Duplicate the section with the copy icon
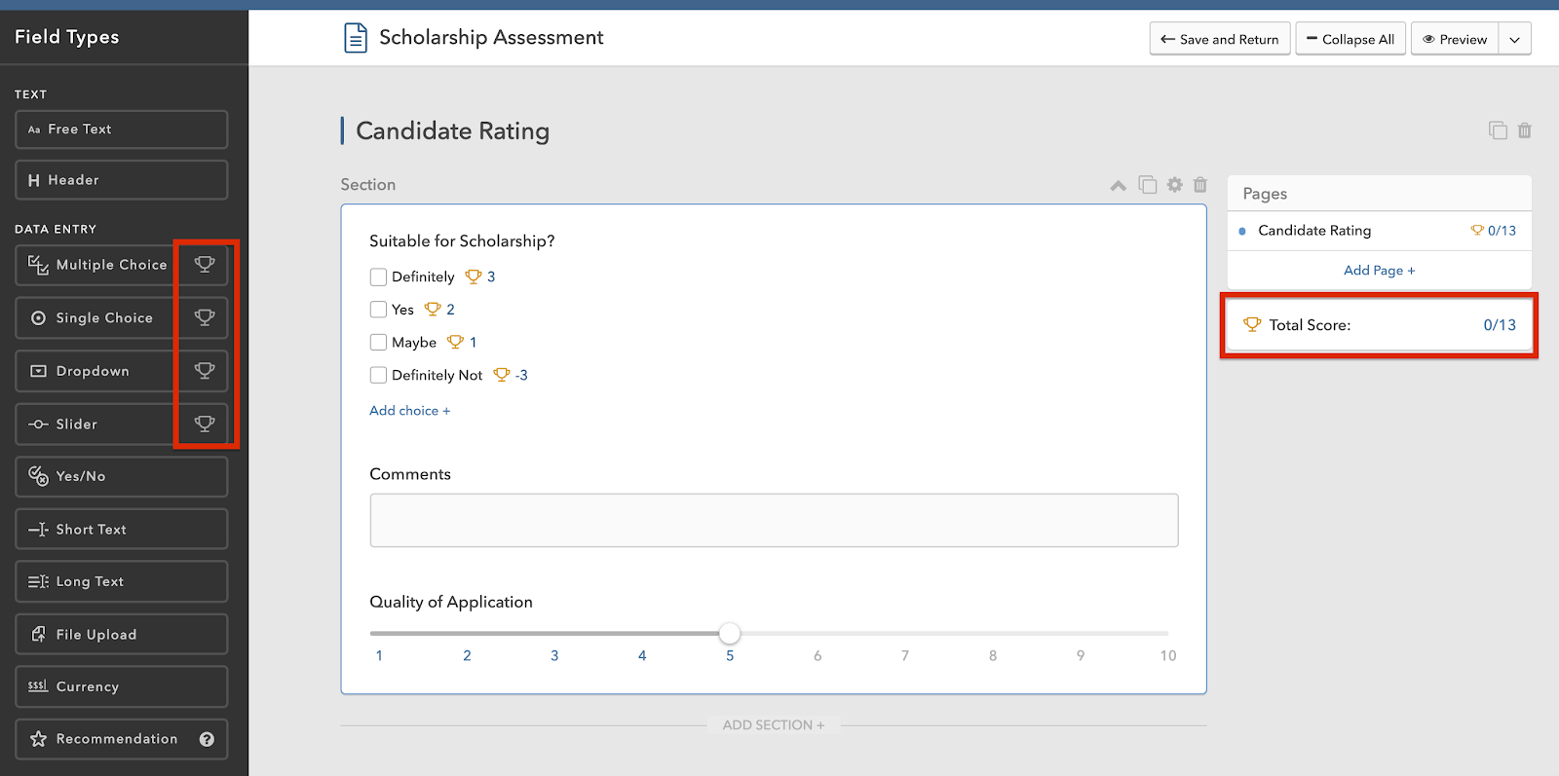 click(1148, 185)
